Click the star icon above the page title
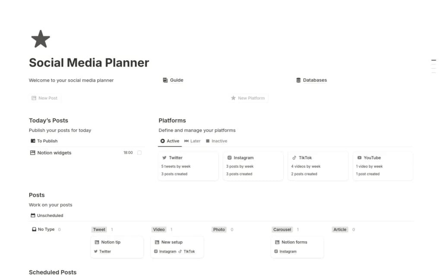Image resolution: width=442 pixels, height=275 pixels. pos(40,39)
